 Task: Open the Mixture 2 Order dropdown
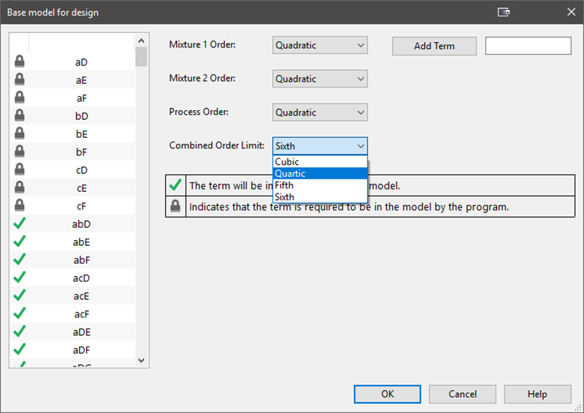(320, 79)
